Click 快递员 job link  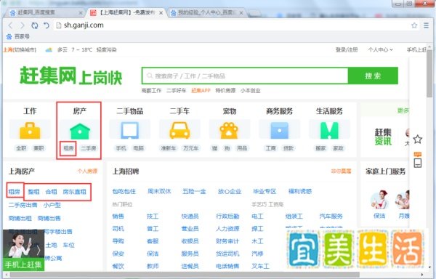(190, 217)
